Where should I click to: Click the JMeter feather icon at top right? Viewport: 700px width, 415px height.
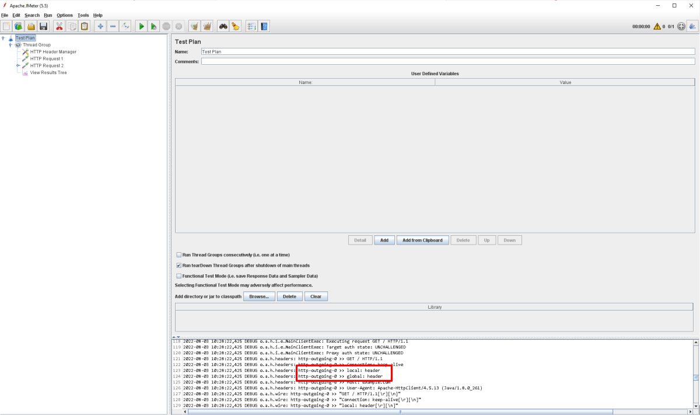(692, 26)
